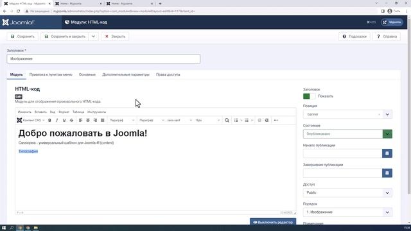The image size is (411, 231).
Task: Open the numbered list style arrow
Action: [252, 120]
